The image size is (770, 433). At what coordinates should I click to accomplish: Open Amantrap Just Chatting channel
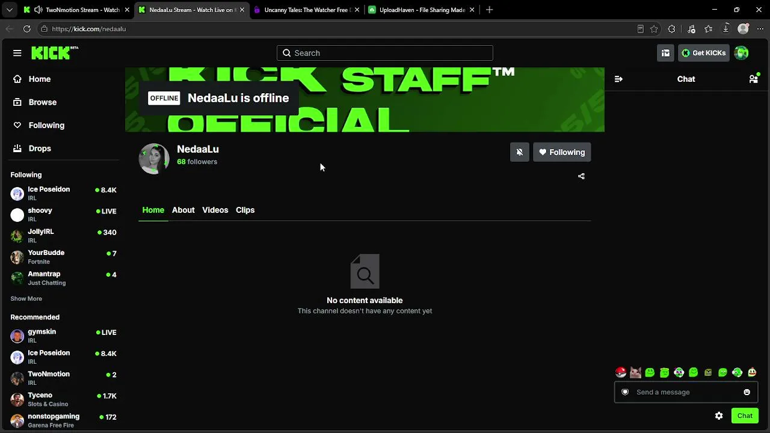point(63,278)
